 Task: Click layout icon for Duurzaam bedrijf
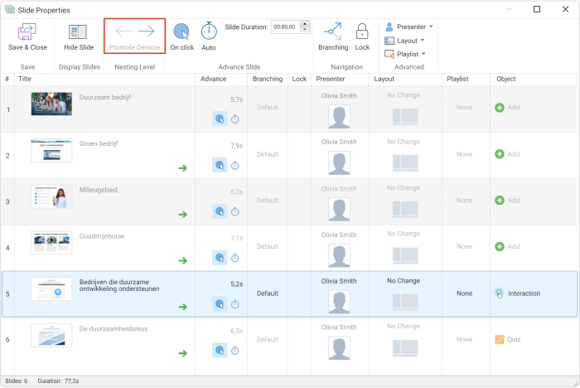click(x=405, y=116)
